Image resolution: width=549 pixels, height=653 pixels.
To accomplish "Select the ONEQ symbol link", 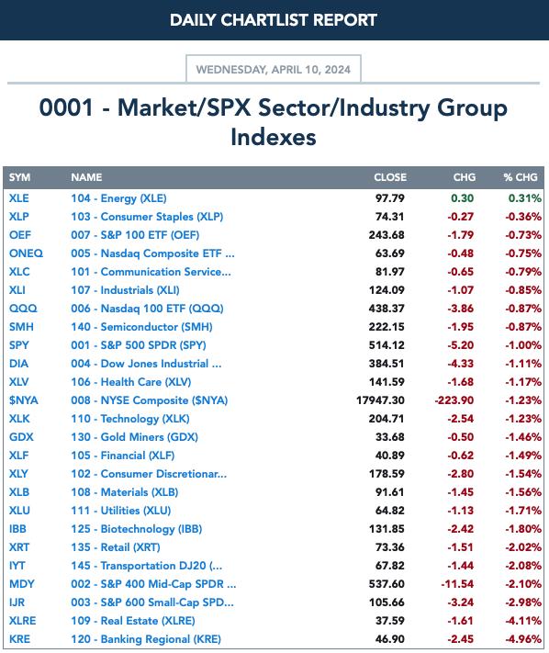I will [26, 253].
